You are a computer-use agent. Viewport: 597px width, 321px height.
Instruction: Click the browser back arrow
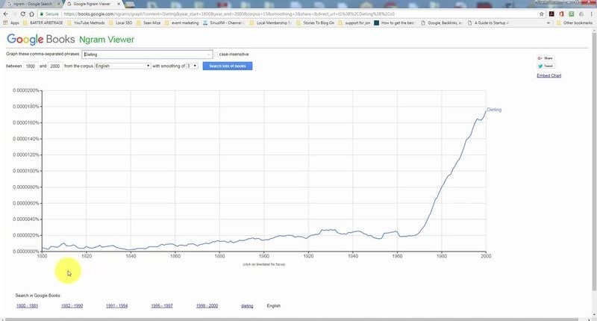tap(6, 13)
